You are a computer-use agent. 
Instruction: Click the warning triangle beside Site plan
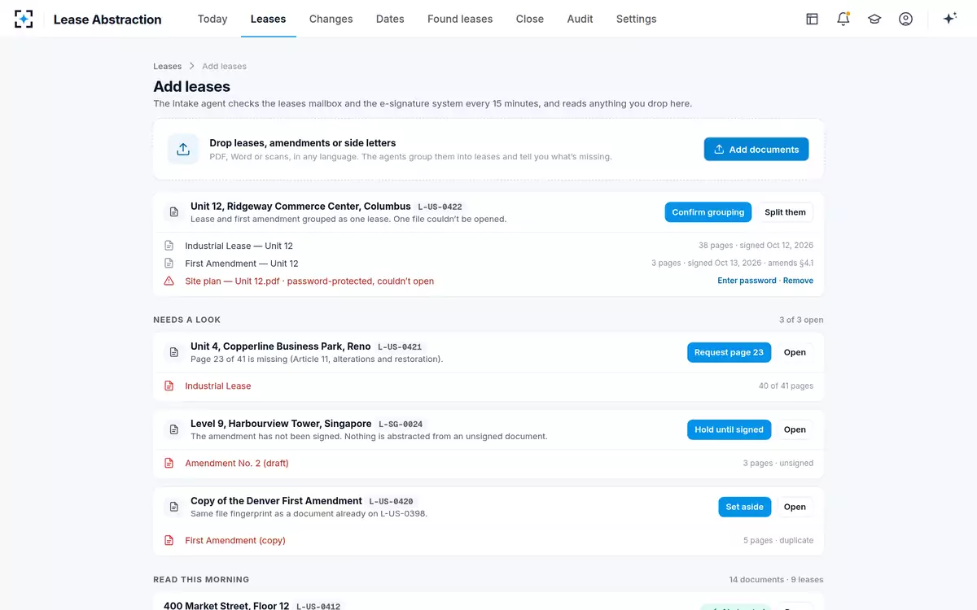click(169, 281)
